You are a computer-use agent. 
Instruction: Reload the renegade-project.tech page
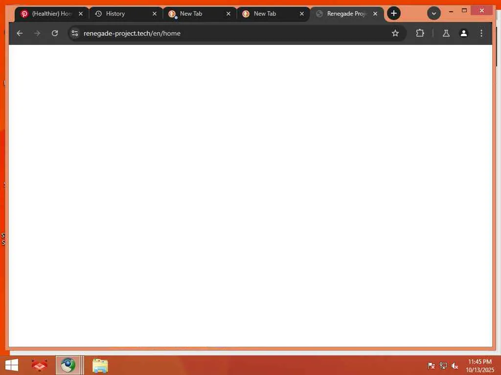tap(55, 33)
